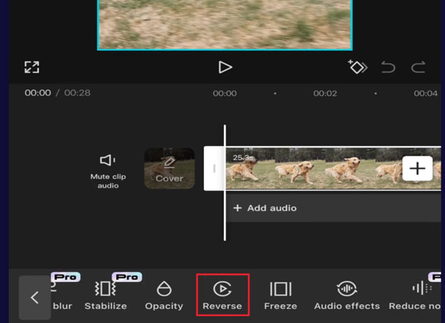The height and width of the screenshot is (323, 445).
Task: Go back with the left chevron button
Action: point(35,298)
